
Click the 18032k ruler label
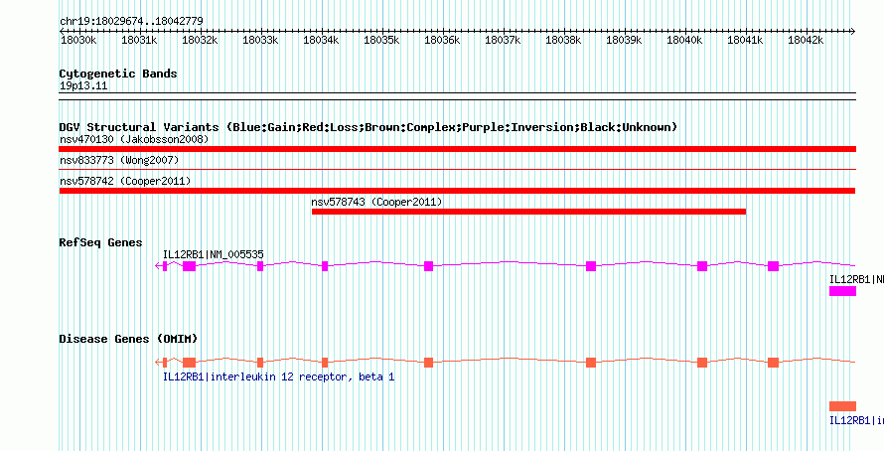(200, 40)
